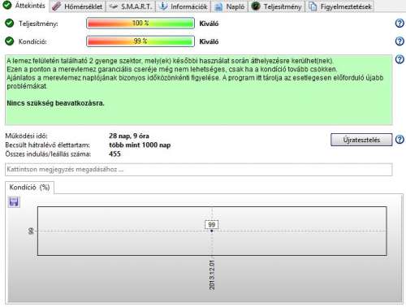
Task: Click the 99 label on the chart's vertical axis
Action: (x=31, y=231)
